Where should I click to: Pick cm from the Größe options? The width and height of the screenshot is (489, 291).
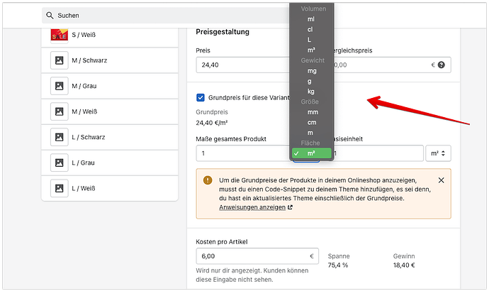(313, 123)
